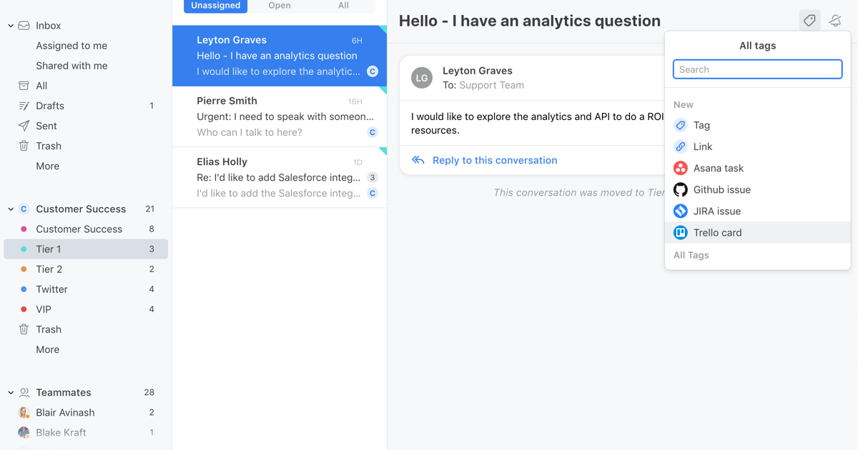
Task: Collapse the Teammates section
Action: click(x=10, y=392)
